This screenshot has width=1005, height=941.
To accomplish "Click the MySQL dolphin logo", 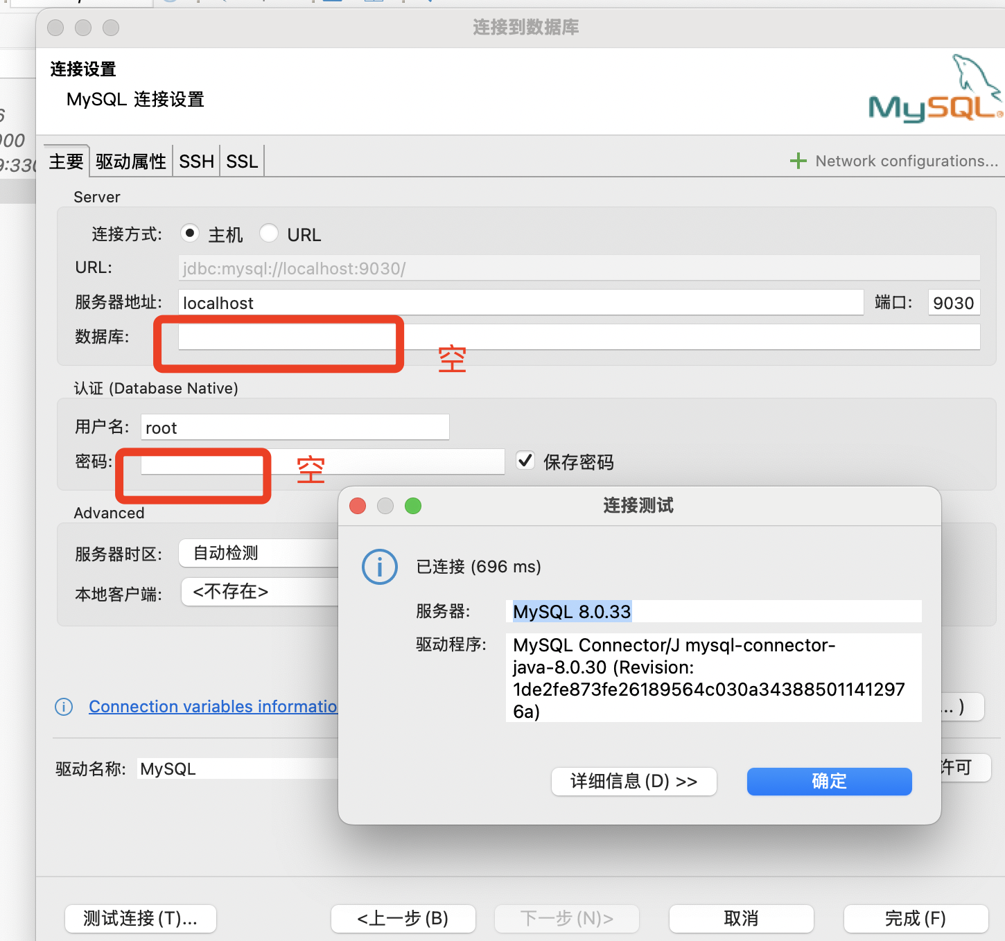I will coord(936,89).
